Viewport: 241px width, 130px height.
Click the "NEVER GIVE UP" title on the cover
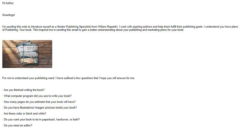pos(30,49)
